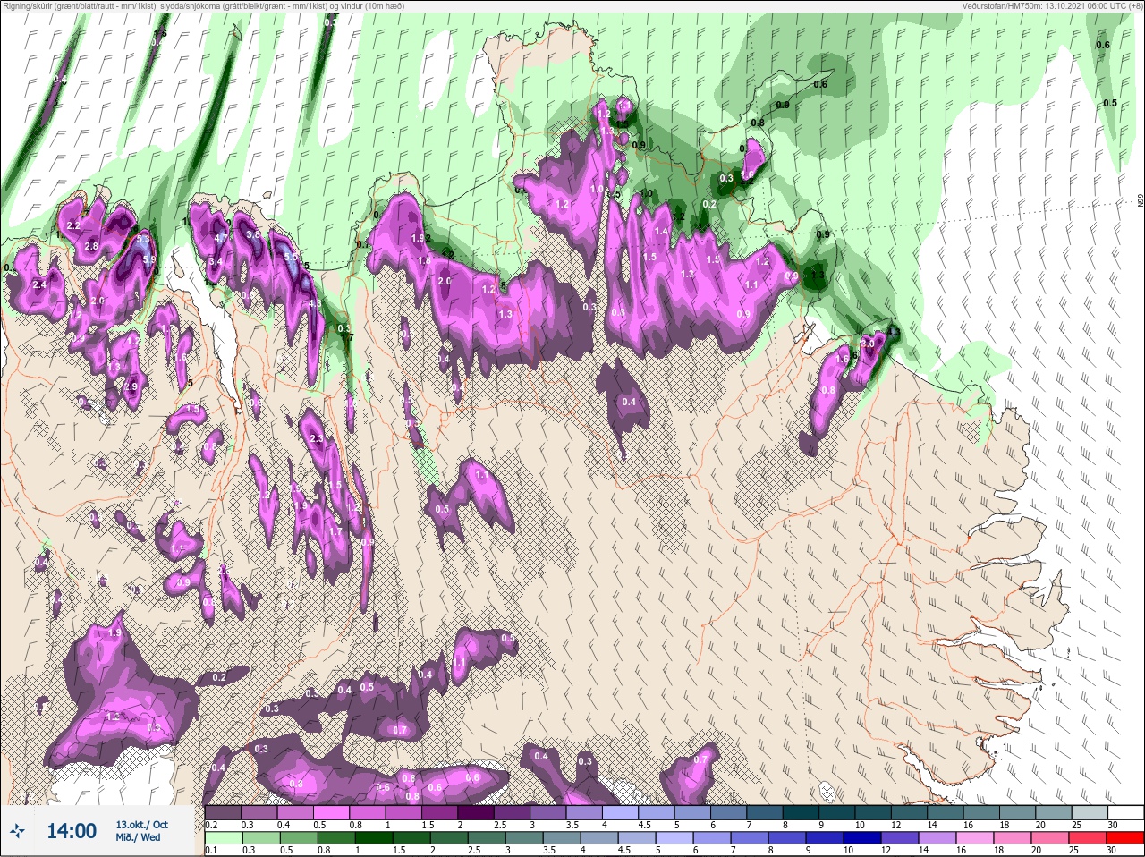Viewport: 1145px width, 857px height.
Task: Click the 3.8 precipitation label
Action: tap(253, 234)
